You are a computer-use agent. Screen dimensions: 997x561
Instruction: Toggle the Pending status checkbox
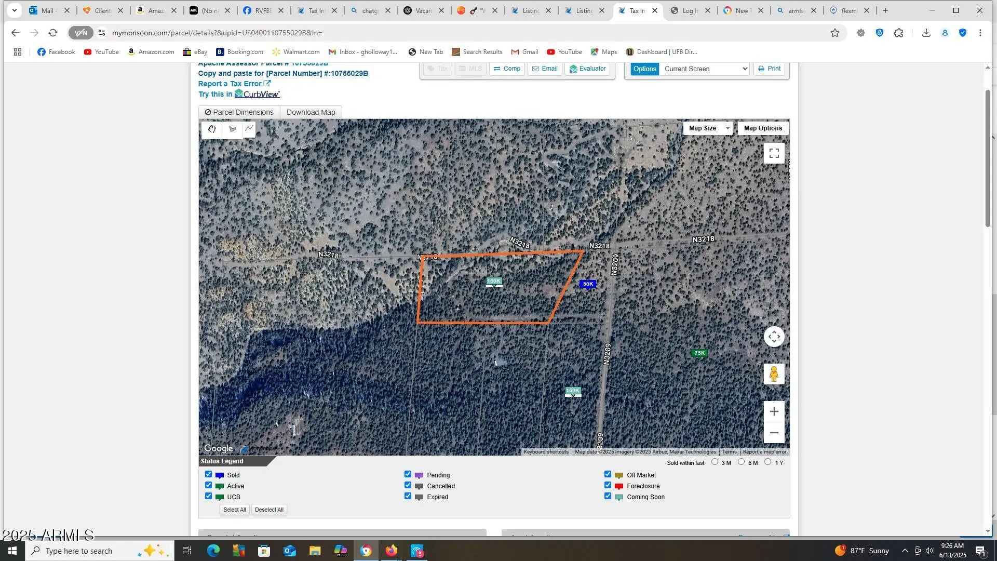408,474
